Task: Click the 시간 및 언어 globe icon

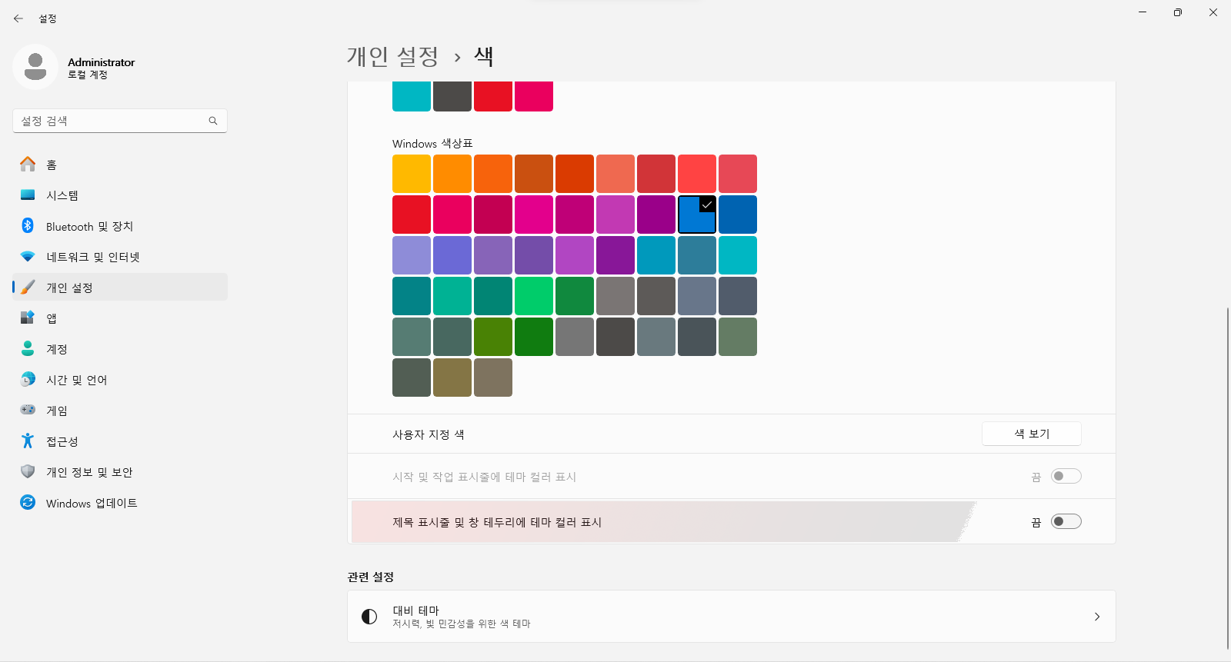Action: (x=28, y=379)
